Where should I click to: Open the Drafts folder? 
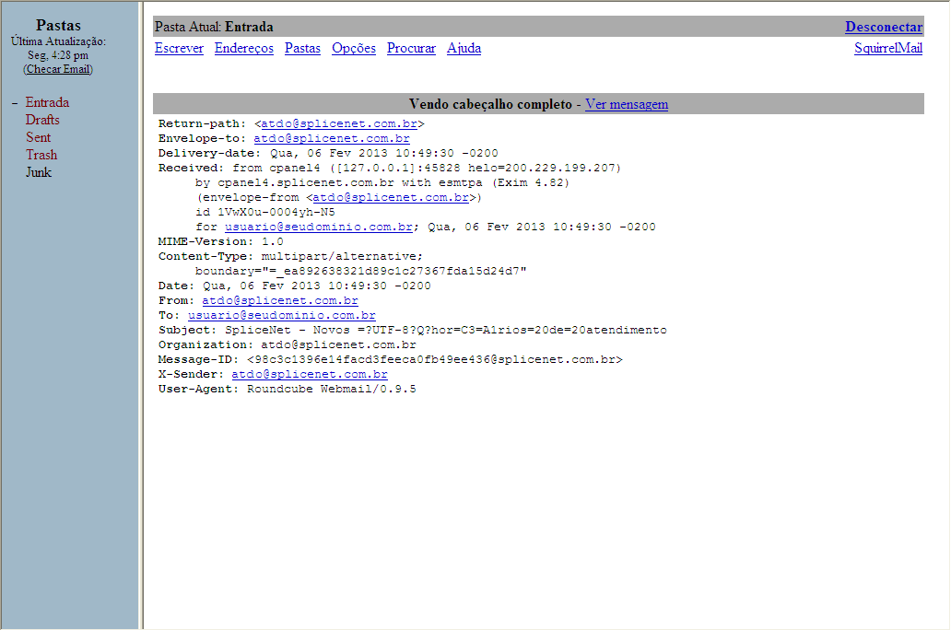tap(42, 120)
